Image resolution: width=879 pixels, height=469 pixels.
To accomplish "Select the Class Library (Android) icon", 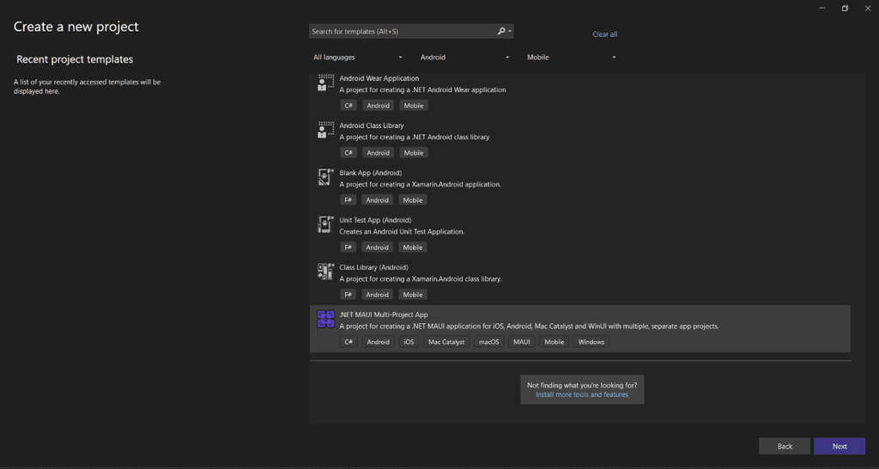I will [325, 271].
